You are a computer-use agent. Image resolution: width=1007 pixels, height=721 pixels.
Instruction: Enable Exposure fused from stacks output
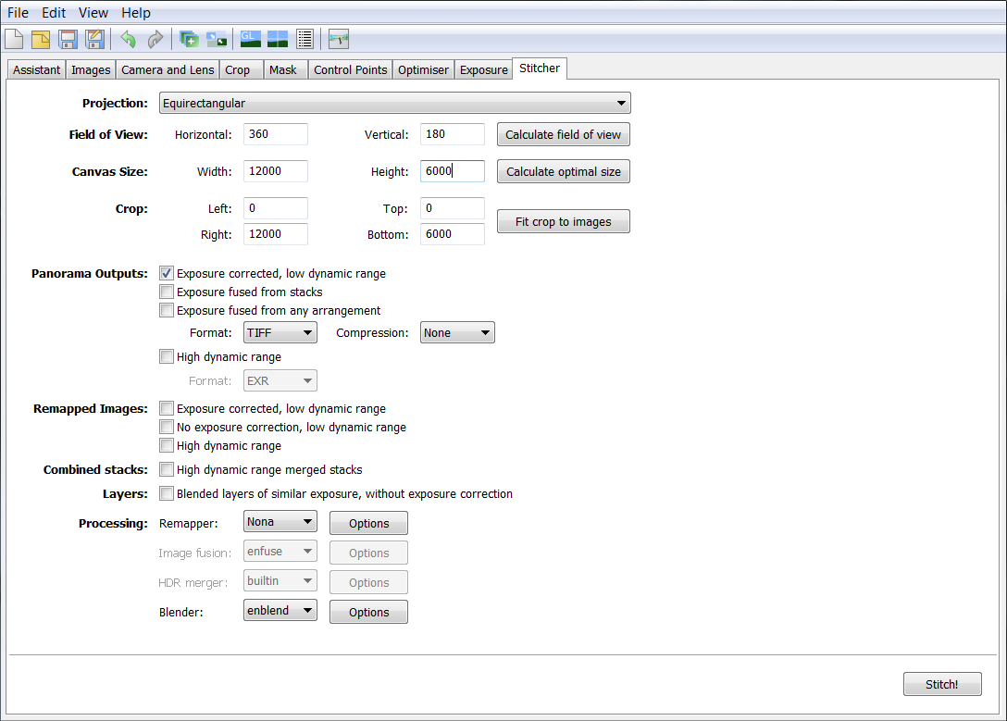point(167,292)
